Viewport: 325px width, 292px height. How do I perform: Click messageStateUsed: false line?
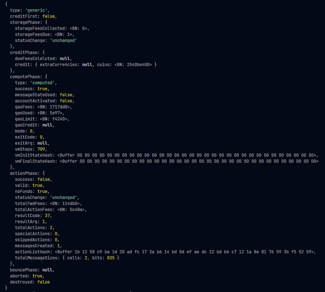point(44,94)
